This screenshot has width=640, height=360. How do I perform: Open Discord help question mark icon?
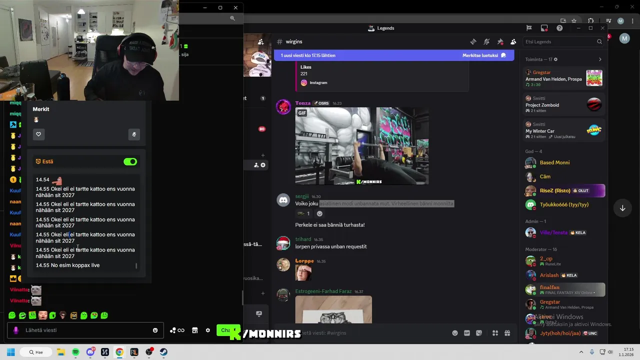tap(559, 28)
